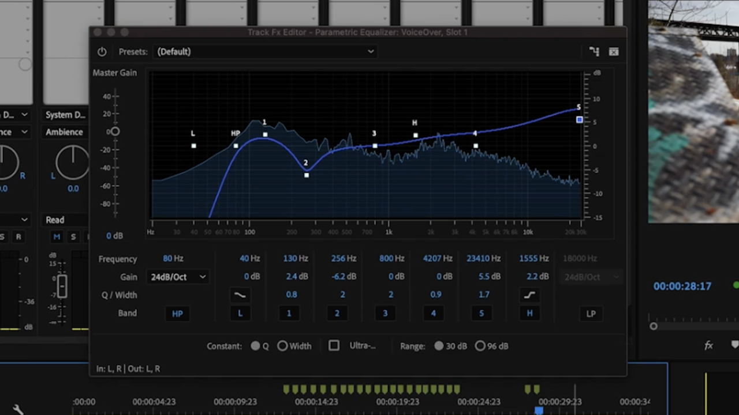Open the Presets dropdown showing (Default)

click(x=266, y=51)
